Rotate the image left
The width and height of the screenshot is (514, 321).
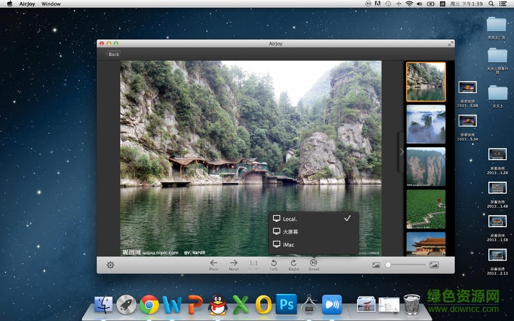274,263
